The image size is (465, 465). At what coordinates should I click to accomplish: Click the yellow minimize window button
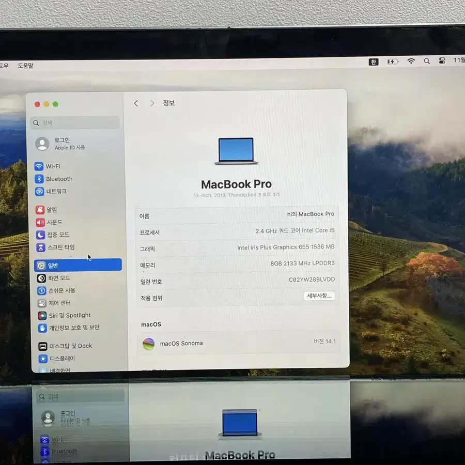pos(47,104)
